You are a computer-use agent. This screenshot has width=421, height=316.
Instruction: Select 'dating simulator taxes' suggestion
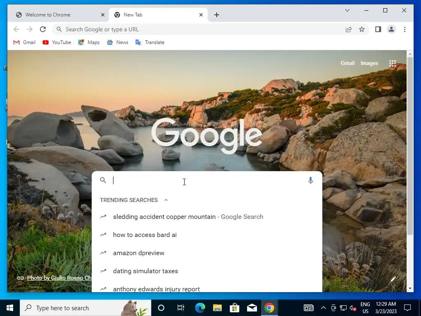(207, 271)
